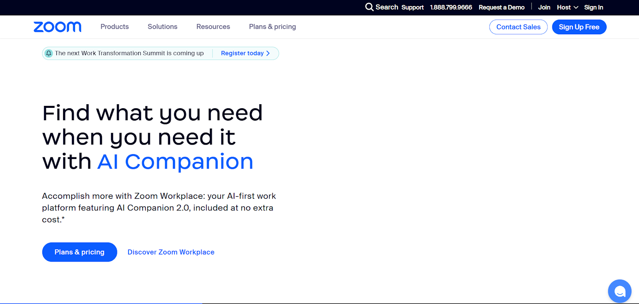Viewport: 639px width, 304px height.
Task: Open the Resources menu
Action: pyautogui.click(x=213, y=27)
